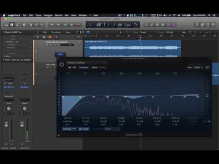Select the audio gtr up_android region

133,48
